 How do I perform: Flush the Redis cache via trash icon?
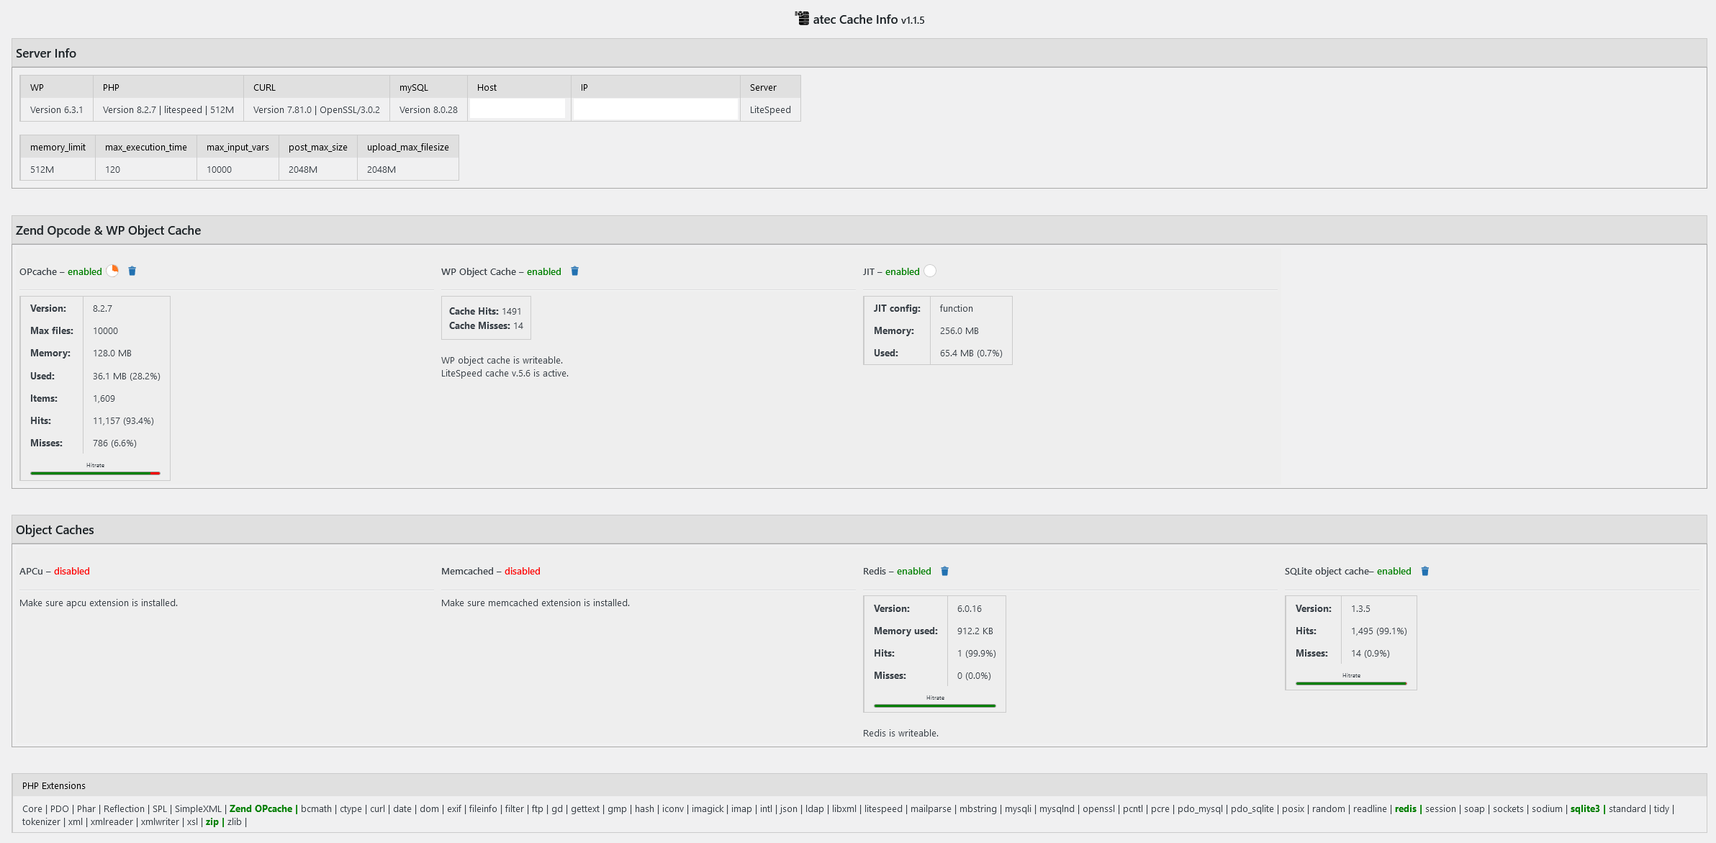[945, 571]
